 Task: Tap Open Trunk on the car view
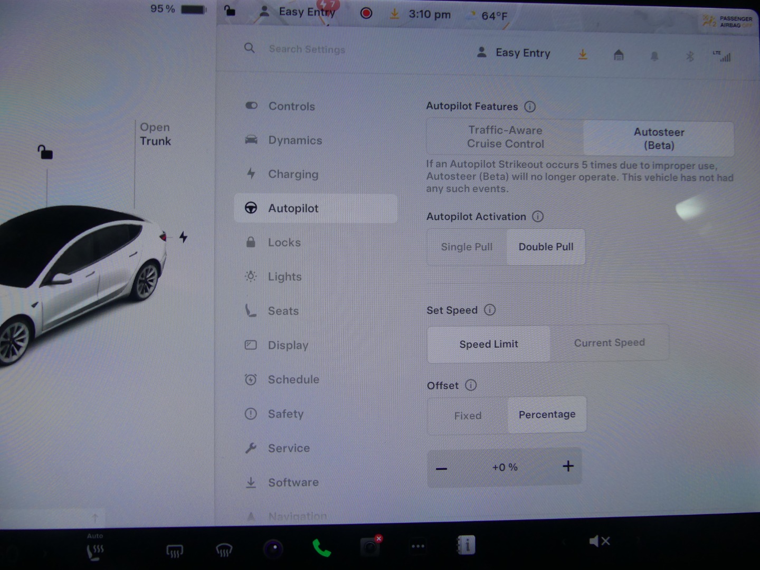pos(155,134)
